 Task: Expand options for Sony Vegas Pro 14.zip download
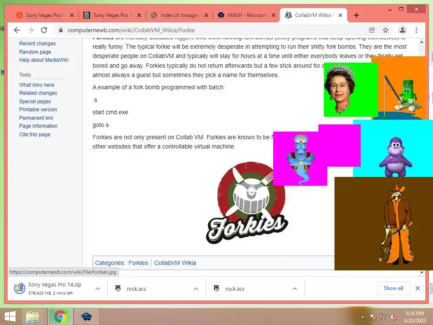(x=98, y=289)
